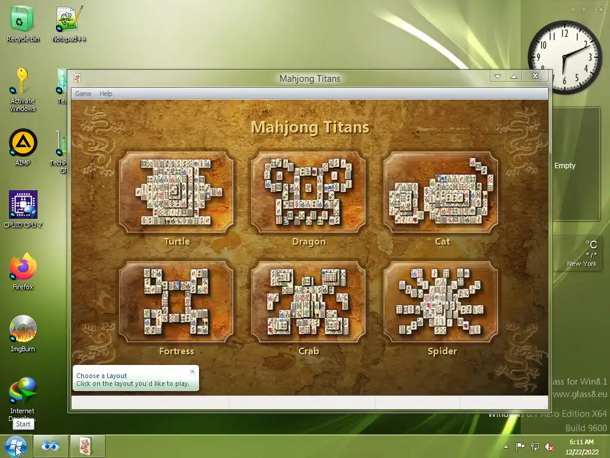Choose the Dragon layout tile

click(309, 192)
